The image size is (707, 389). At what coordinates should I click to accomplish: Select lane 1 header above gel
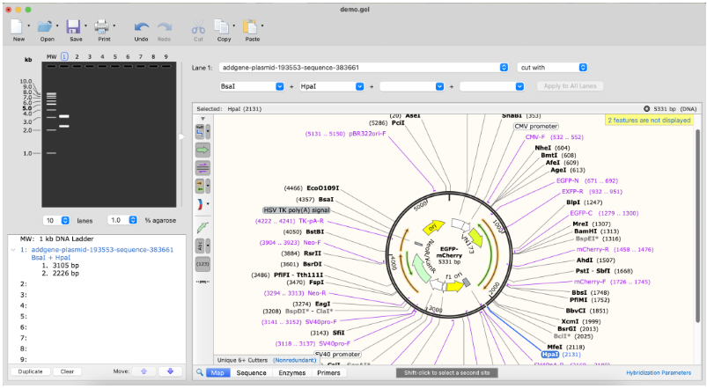click(x=64, y=56)
